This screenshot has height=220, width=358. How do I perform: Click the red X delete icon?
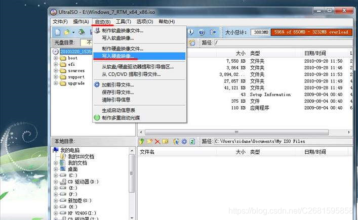click(x=157, y=141)
